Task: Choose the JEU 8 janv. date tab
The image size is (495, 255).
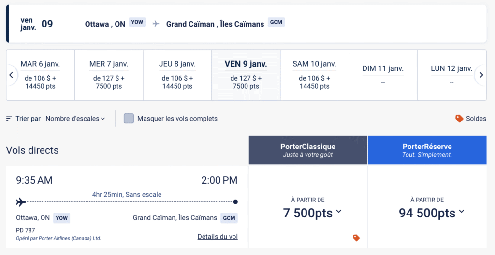Action: pos(177,75)
